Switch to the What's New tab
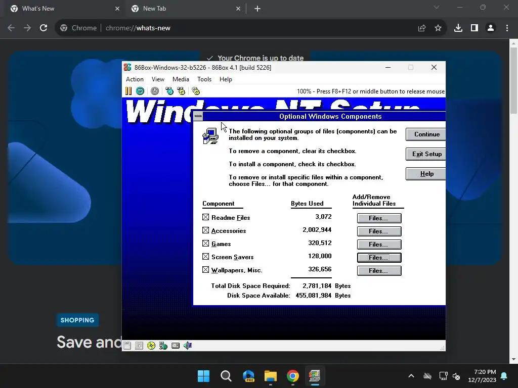 coord(64,9)
